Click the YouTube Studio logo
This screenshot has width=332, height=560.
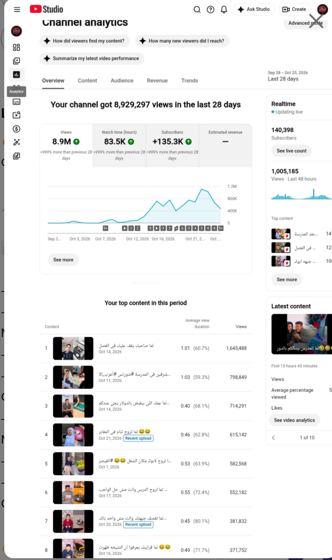click(46, 9)
